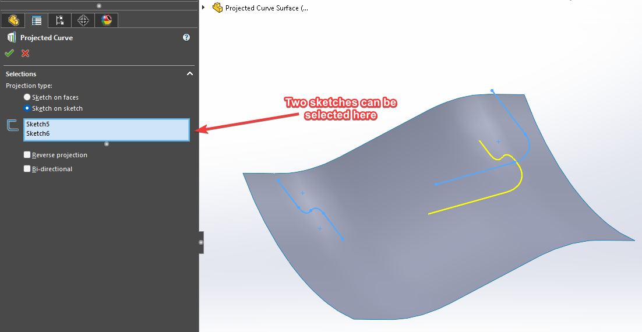This screenshot has height=332, width=642.
Task: Click the sketch selection icon beside the list
Action: pos(12,125)
